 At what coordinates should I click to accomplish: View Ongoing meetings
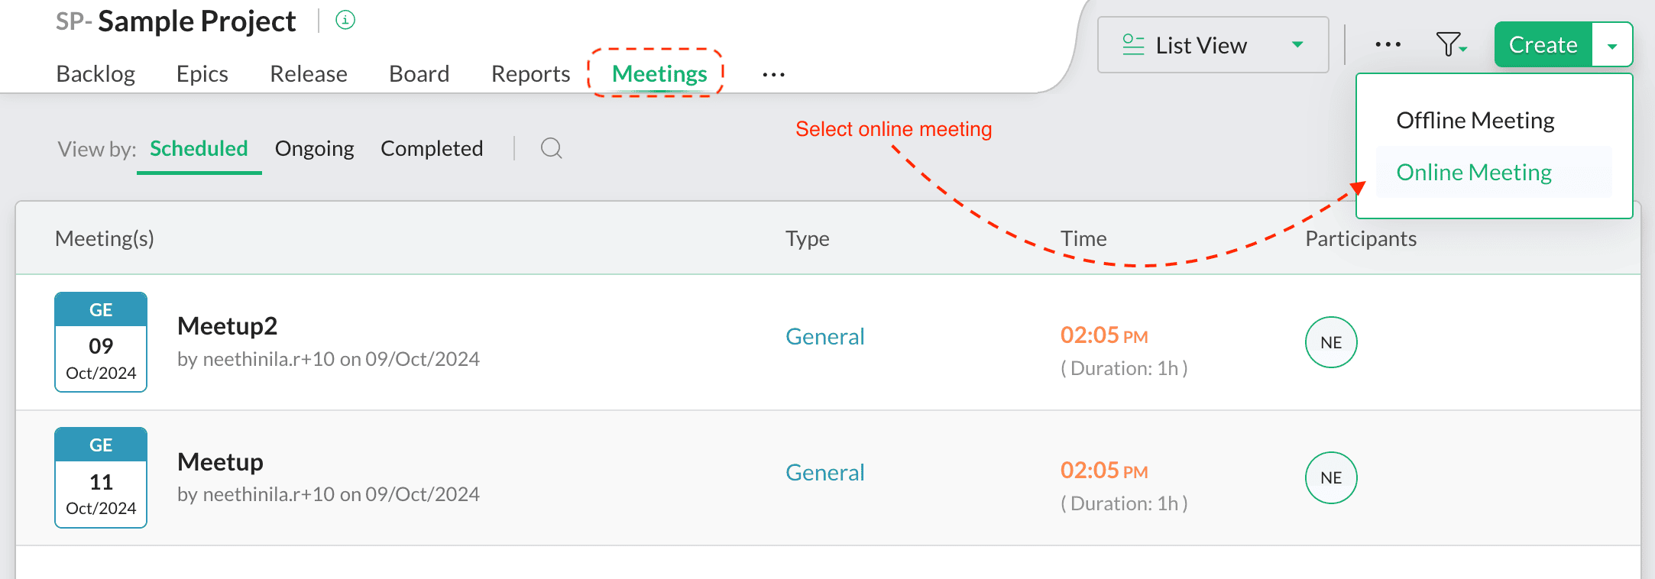click(x=315, y=148)
